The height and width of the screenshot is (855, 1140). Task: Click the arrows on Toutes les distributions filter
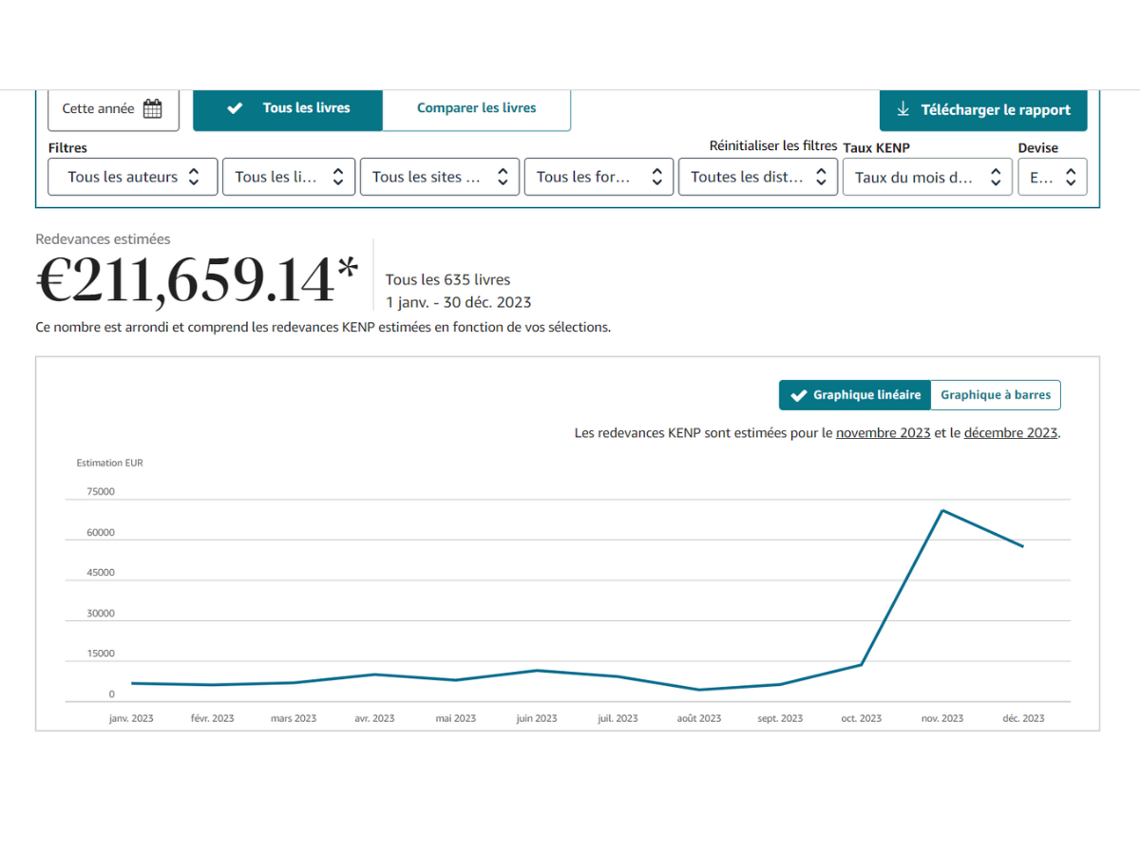click(821, 177)
